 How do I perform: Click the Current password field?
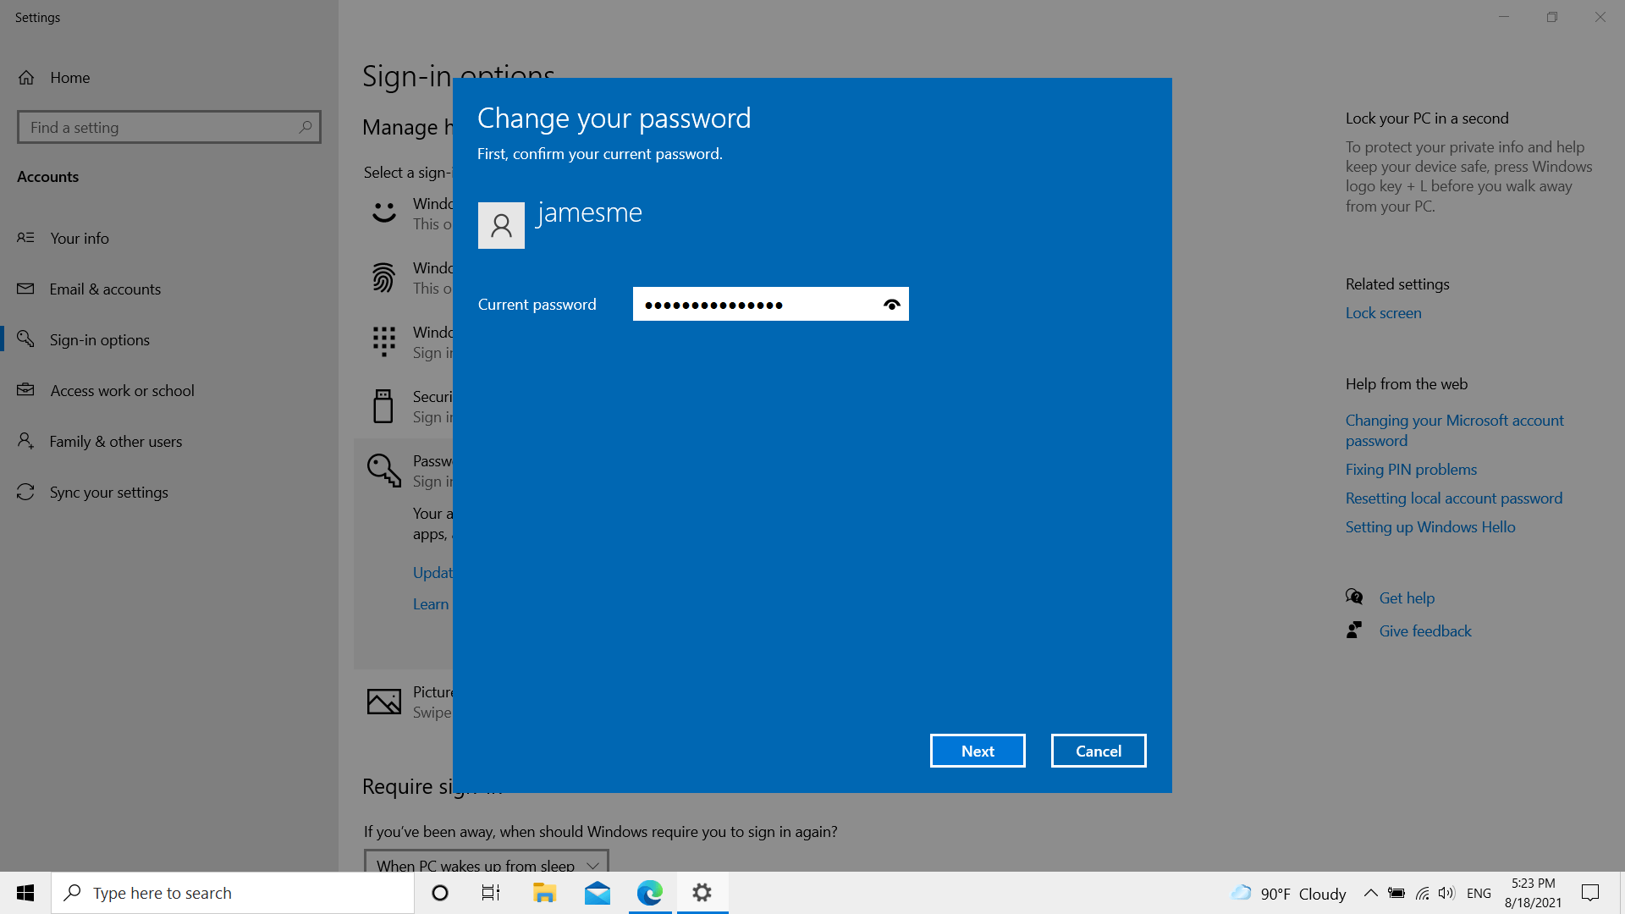[x=753, y=305]
